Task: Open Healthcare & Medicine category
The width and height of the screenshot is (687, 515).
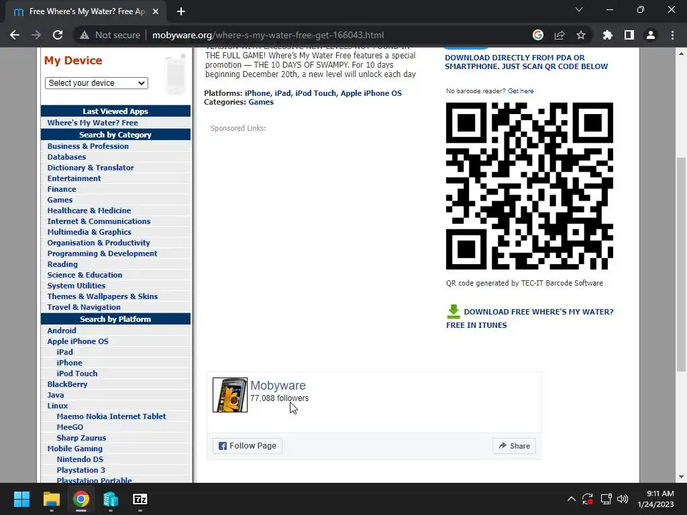Action: click(x=89, y=211)
